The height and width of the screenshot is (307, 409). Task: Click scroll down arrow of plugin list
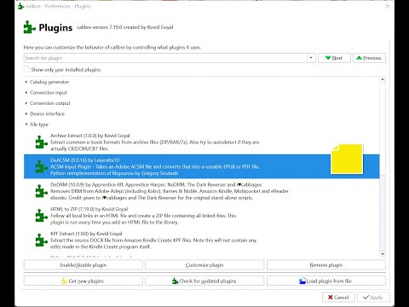(383, 254)
